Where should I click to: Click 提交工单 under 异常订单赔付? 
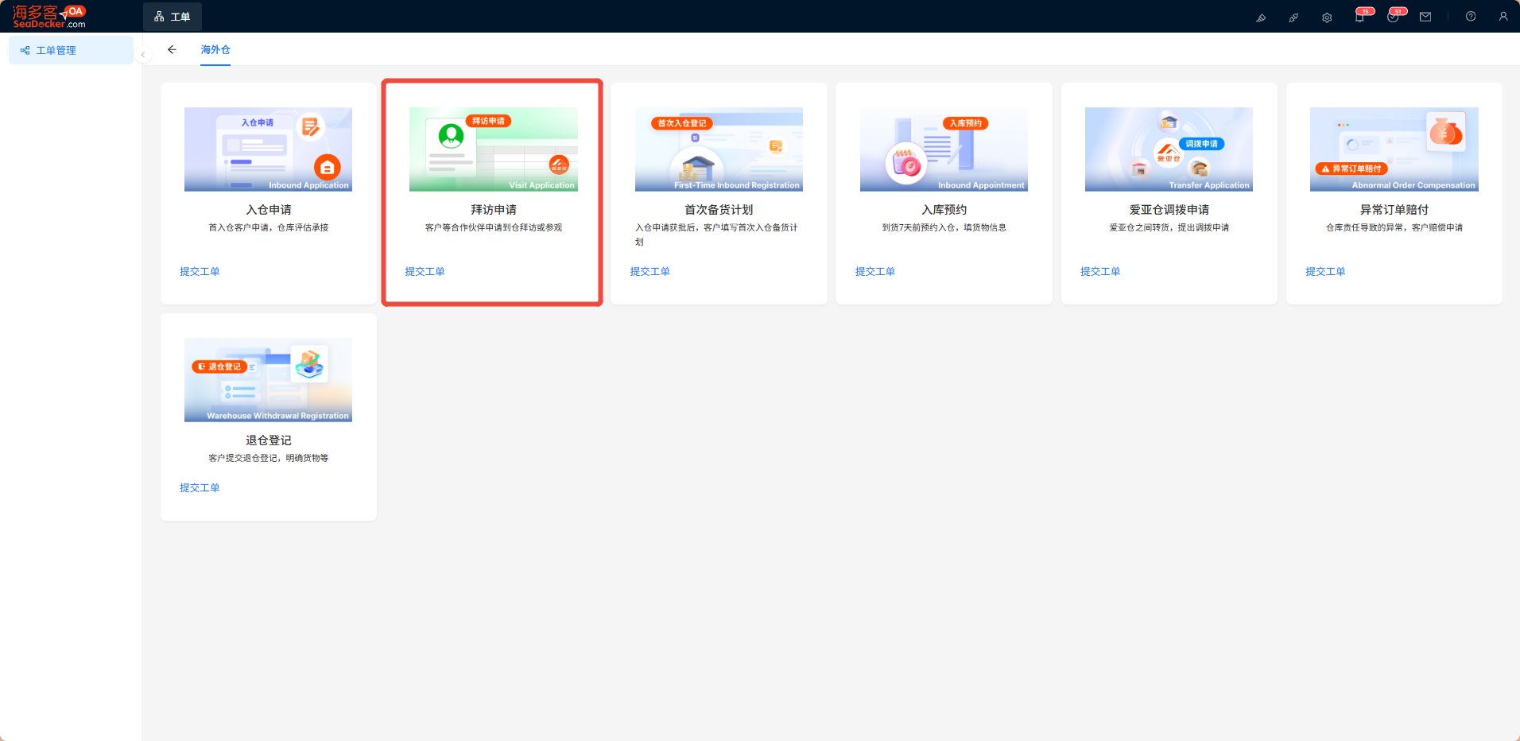coord(1325,271)
